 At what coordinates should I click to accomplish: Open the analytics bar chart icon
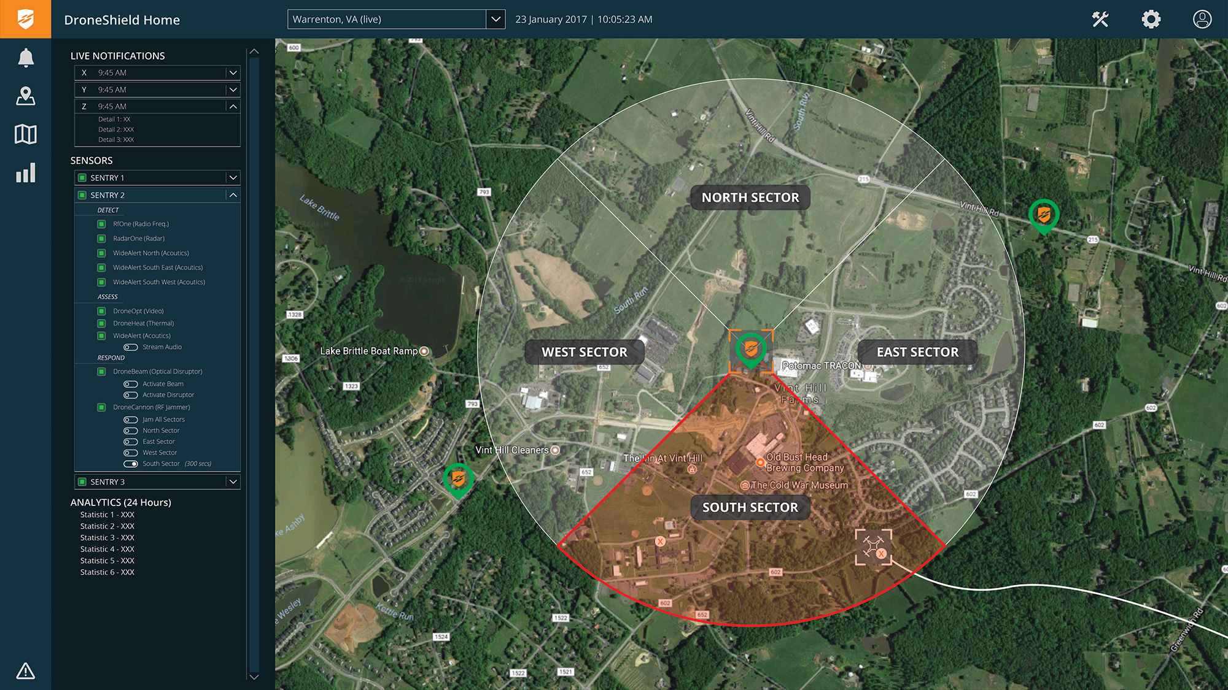point(26,173)
